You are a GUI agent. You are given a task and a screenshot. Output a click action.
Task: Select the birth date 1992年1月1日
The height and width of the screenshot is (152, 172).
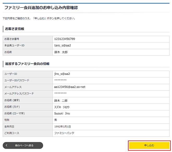click(x=63, y=126)
